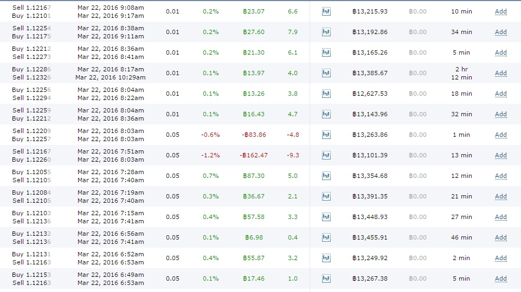View chart for the -฿162.47 loss trade

tap(326, 155)
